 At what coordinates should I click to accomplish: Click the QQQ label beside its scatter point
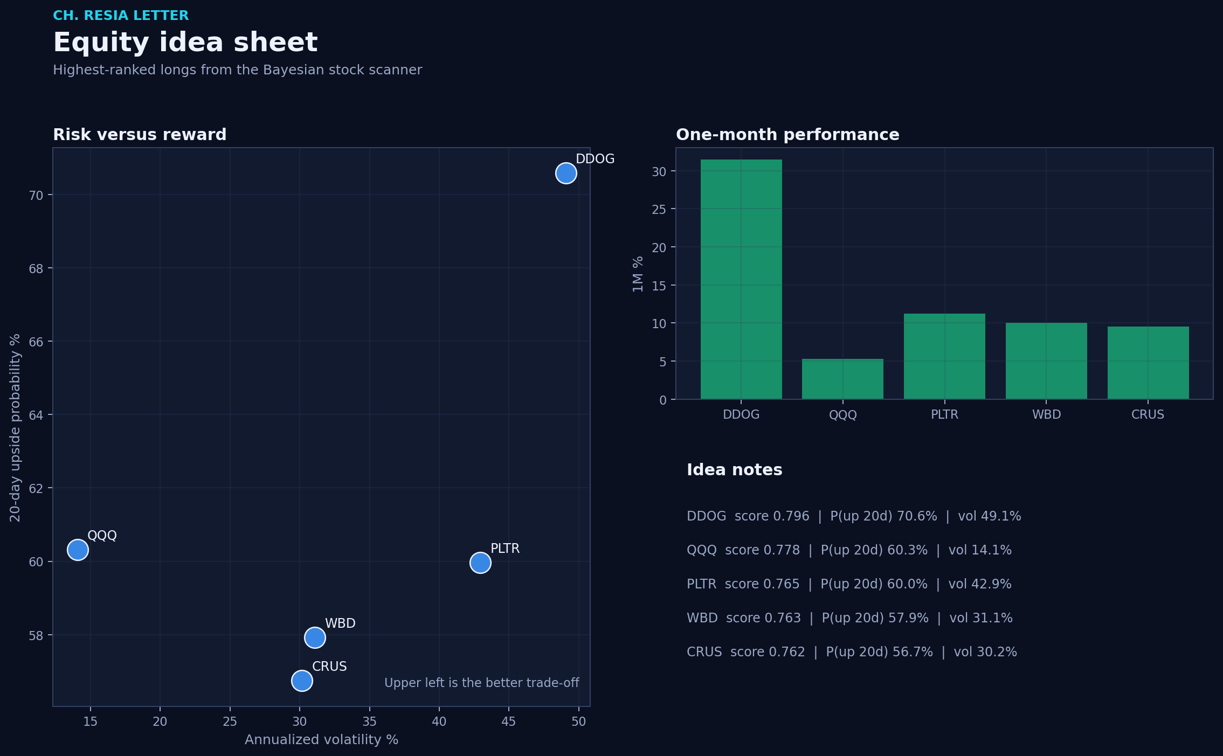tap(102, 536)
